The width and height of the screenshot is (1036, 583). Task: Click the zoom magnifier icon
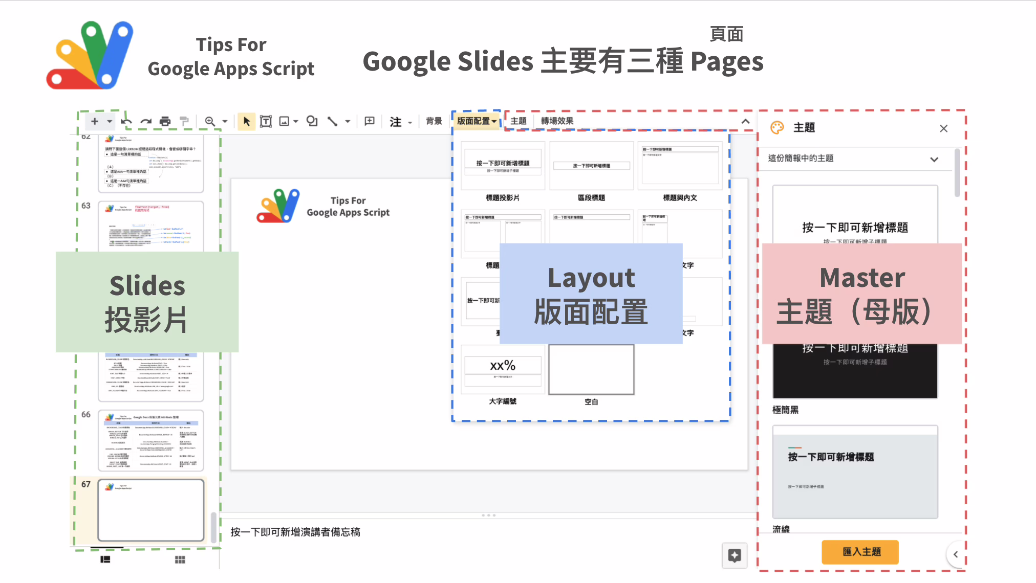click(x=210, y=121)
